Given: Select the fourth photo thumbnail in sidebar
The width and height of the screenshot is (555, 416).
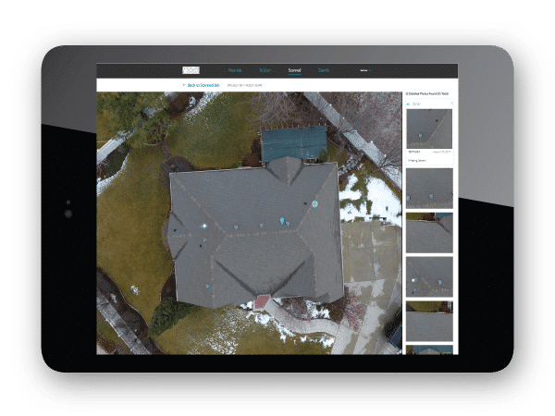Looking at the screenshot, I should point(429,276).
